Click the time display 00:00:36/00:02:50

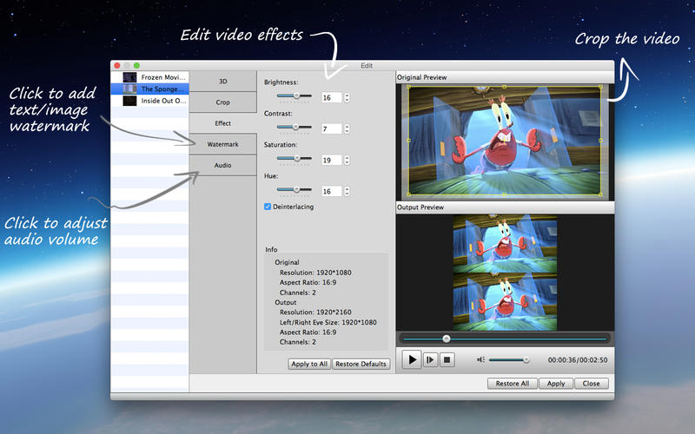(578, 360)
